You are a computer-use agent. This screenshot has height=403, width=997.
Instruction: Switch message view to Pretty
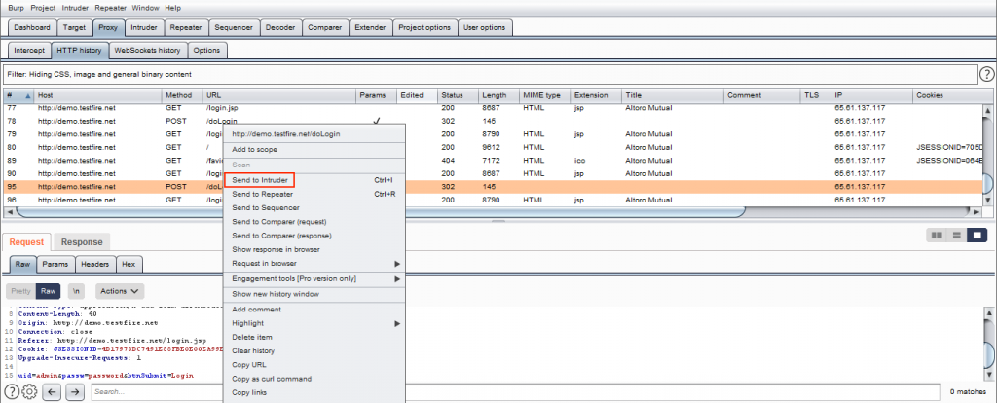21,291
